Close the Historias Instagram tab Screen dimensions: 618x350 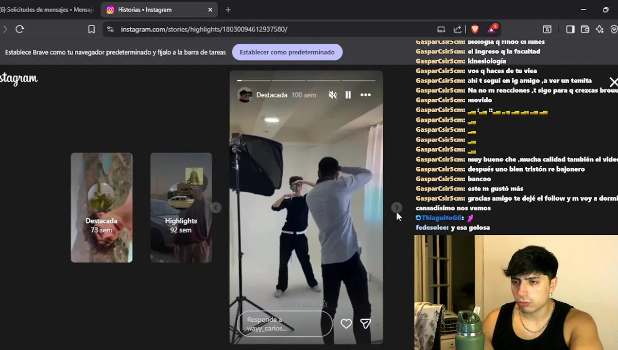coord(210,10)
